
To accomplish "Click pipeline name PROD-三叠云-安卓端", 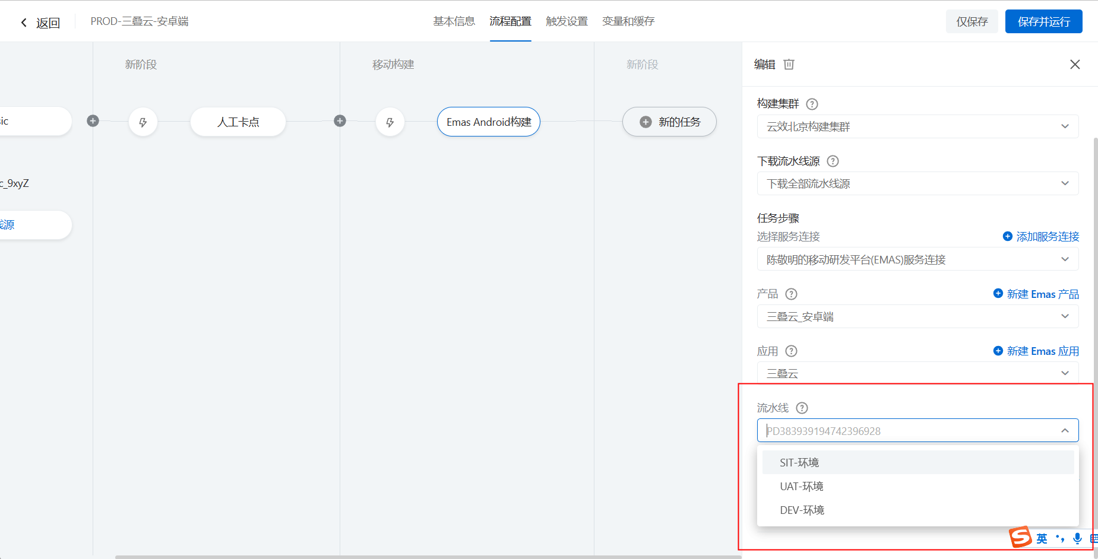I will [140, 21].
